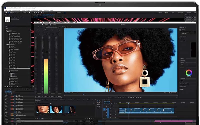The height and width of the screenshot is (125, 200).
Task: Select the middle afro portrait thumbnail
Action: pyautogui.click(x=56, y=109)
